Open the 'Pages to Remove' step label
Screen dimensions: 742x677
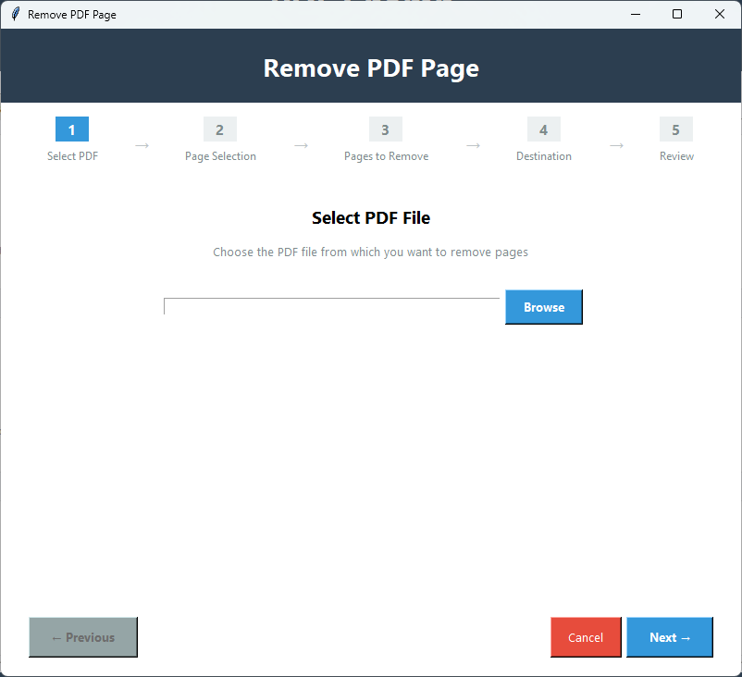pyautogui.click(x=385, y=155)
